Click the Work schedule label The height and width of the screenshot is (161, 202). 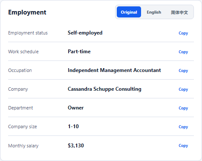coord(23,52)
